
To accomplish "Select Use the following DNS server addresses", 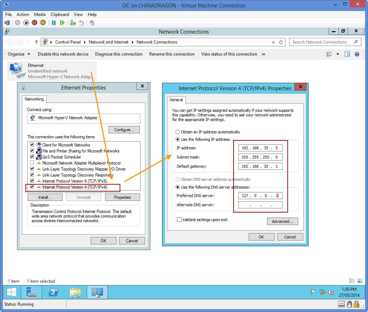I will point(178,187).
